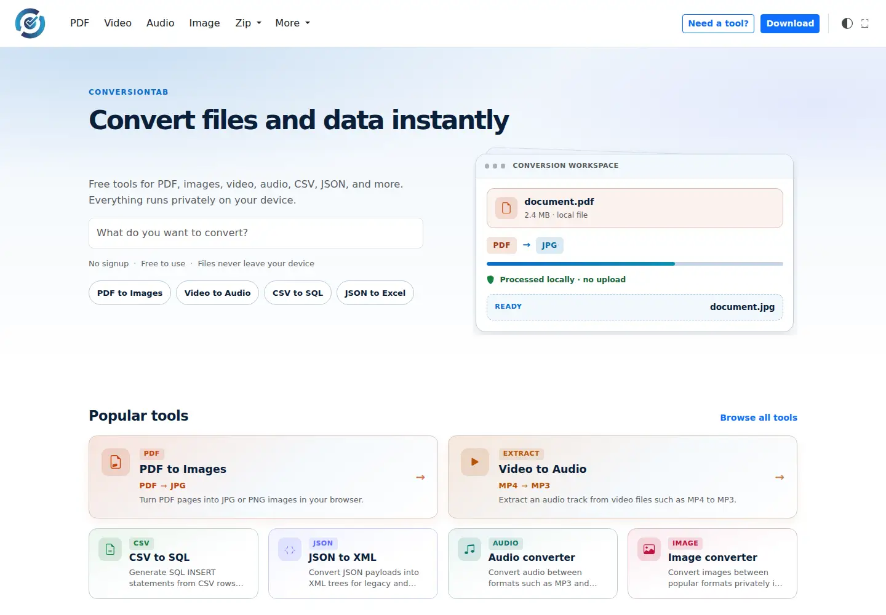Open the Audio nav menu item
The image size is (886, 615).
(x=160, y=23)
